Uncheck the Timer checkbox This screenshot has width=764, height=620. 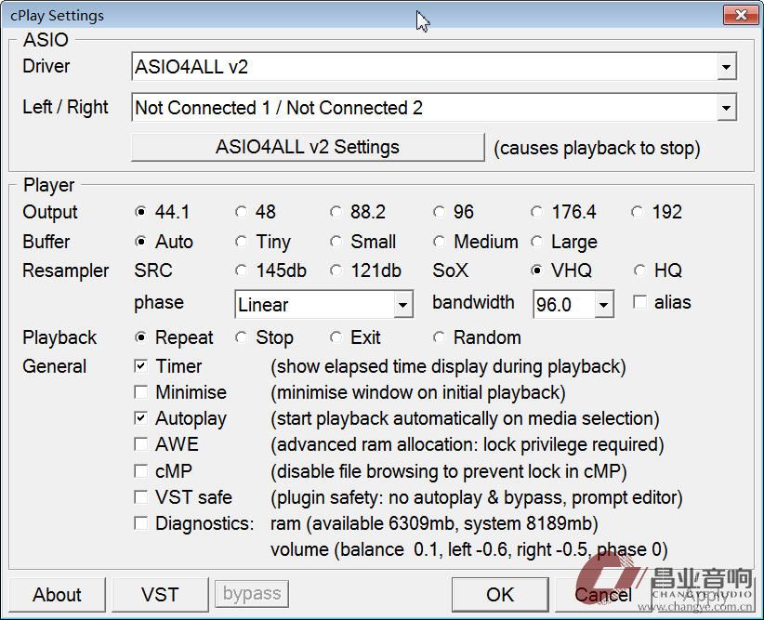(x=141, y=366)
